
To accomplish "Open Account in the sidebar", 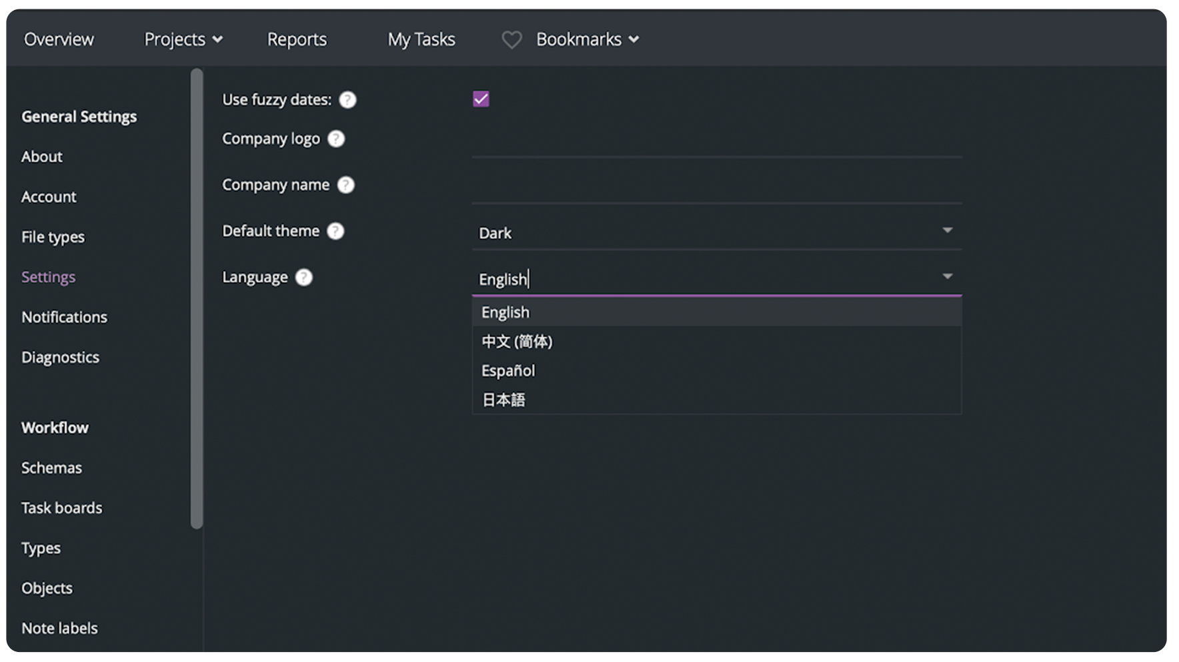I will [x=49, y=196].
